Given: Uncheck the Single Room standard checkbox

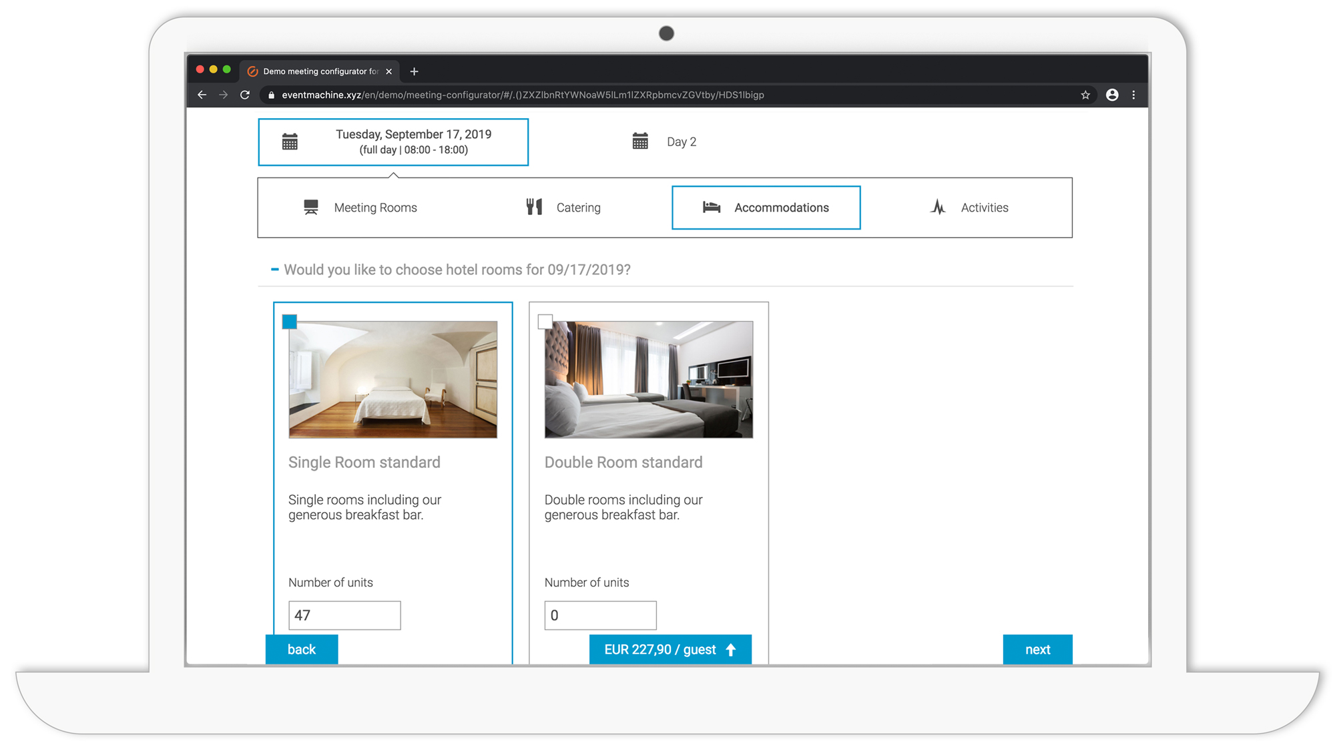Looking at the screenshot, I should pos(290,322).
